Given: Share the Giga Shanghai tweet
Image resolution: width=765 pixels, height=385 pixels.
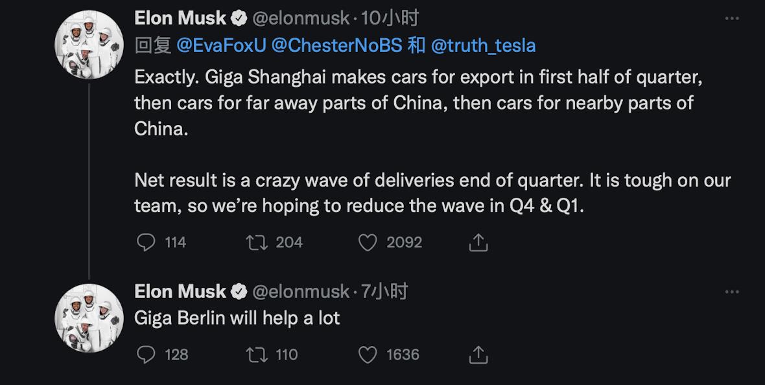Looking at the screenshot, I should click(x=478, y=242).
